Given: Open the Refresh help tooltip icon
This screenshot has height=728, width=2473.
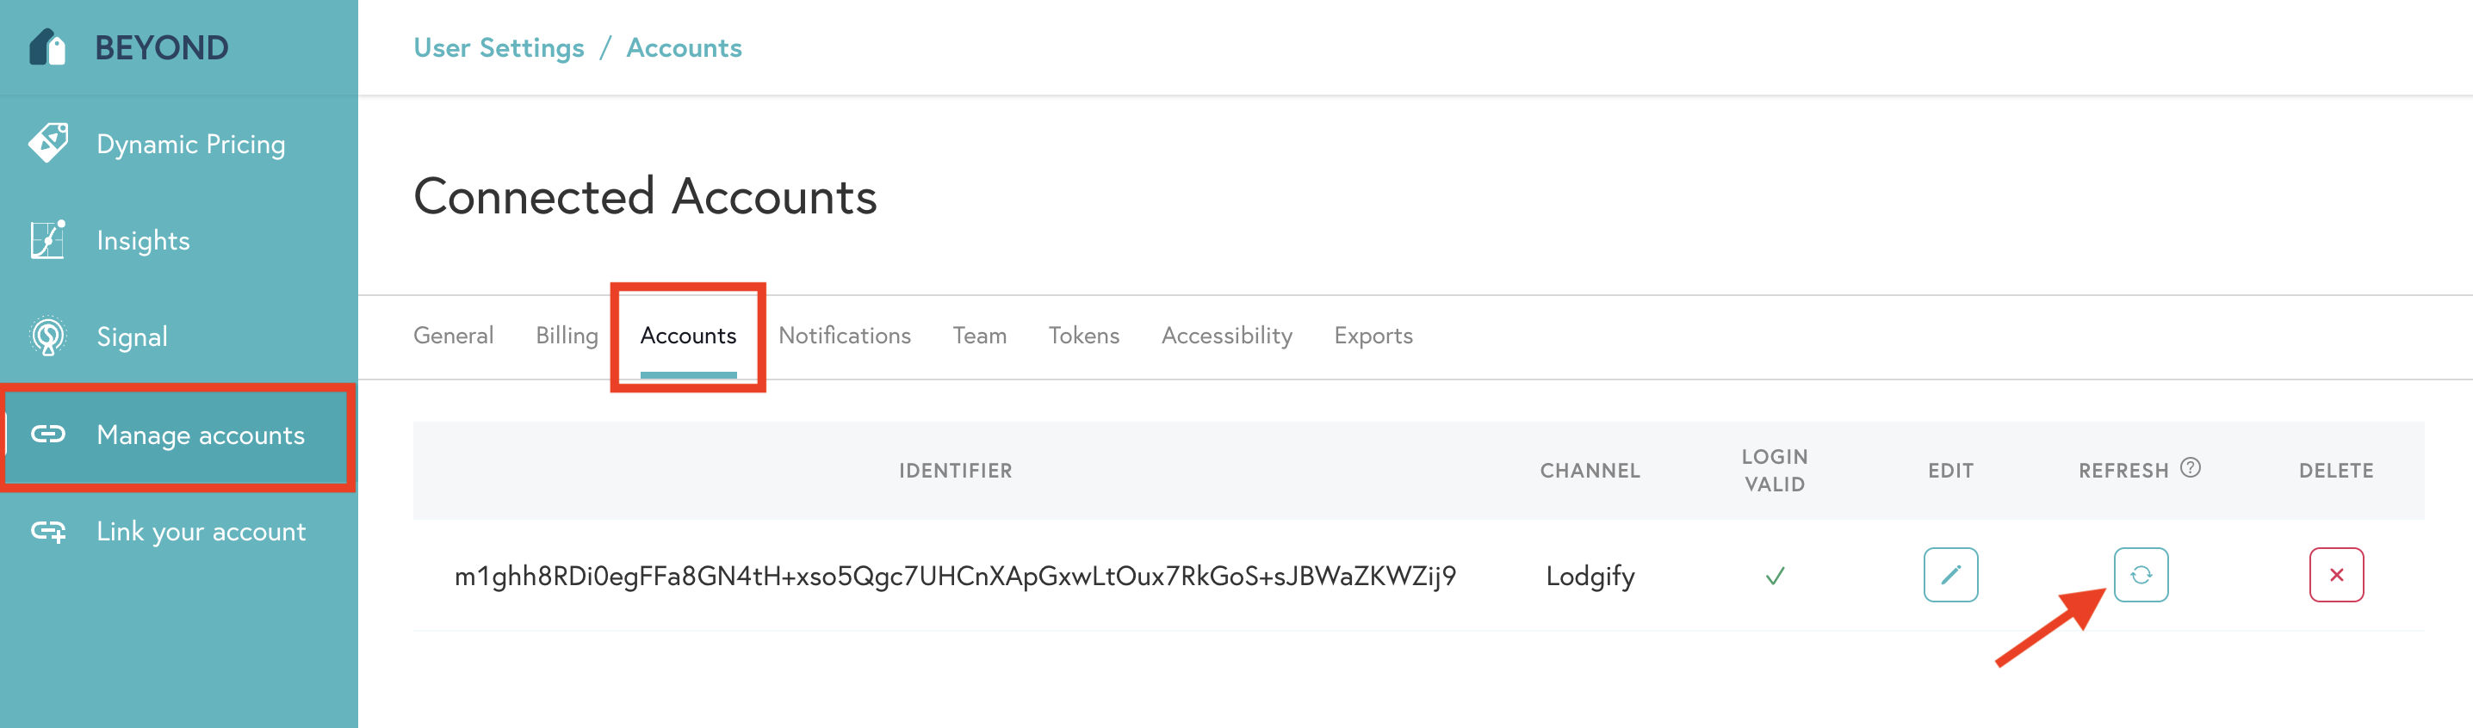Looking at the screenshot, I should 2190,469.
